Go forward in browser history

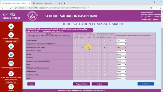click(x=6, y=8)
